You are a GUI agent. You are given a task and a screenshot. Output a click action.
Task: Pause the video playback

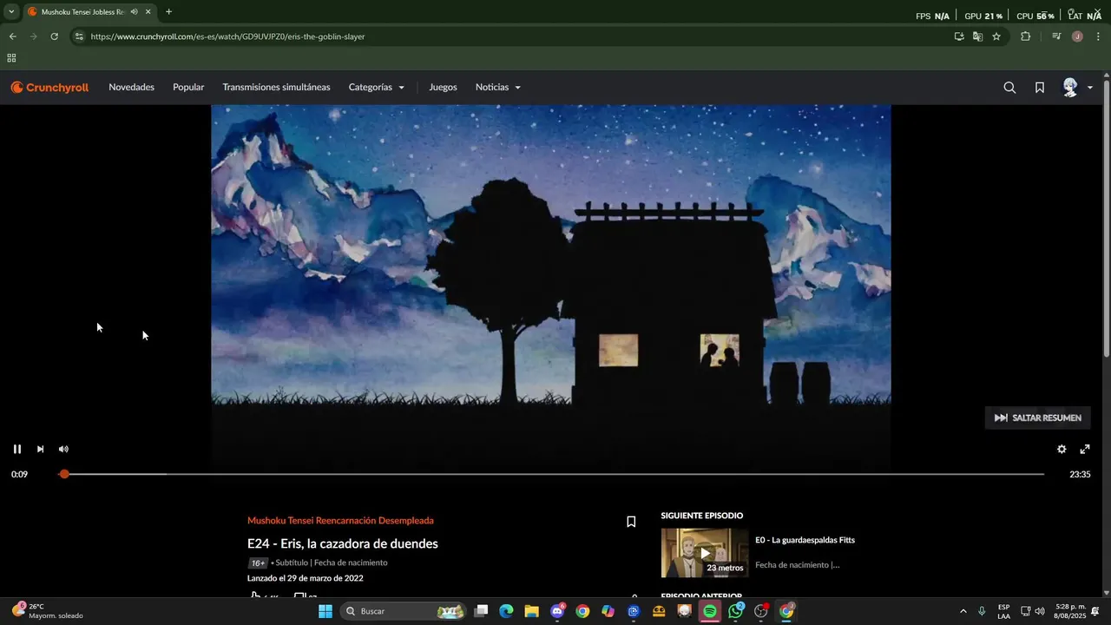(16, 449)
